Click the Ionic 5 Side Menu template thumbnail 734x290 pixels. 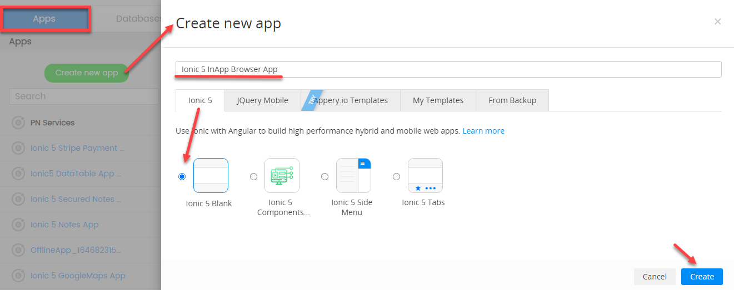(353, 175)
